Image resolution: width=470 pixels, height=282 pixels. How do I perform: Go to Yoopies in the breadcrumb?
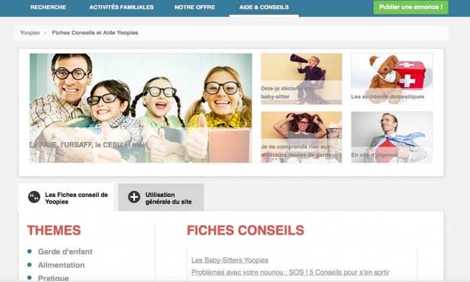click(x=30, y=33)
